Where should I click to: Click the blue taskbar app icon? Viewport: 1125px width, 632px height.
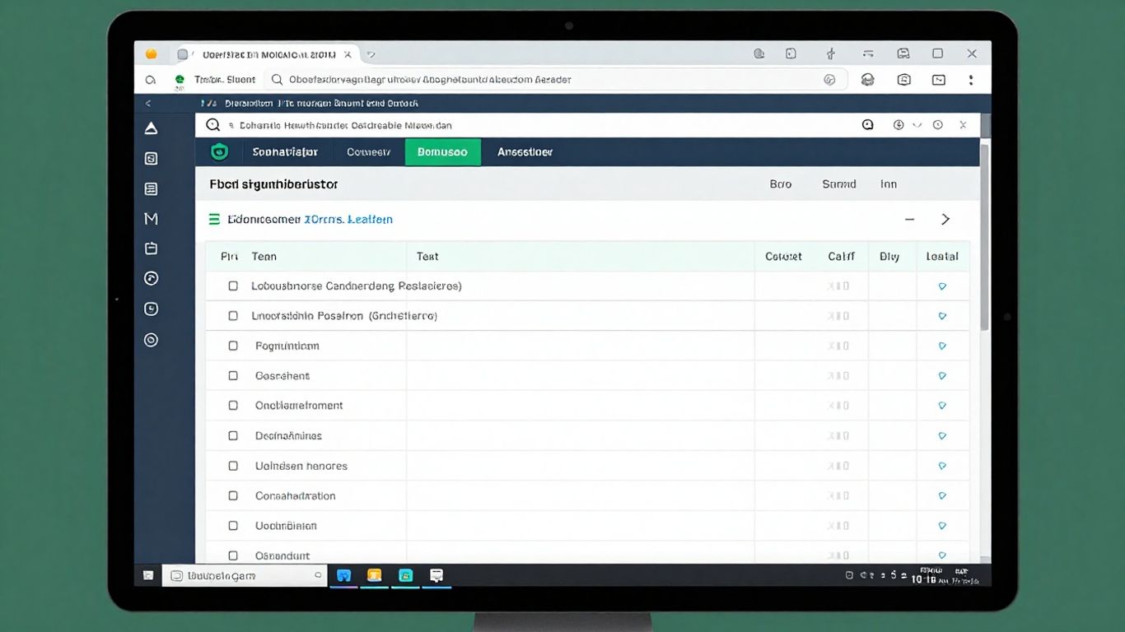click(344, 576)
